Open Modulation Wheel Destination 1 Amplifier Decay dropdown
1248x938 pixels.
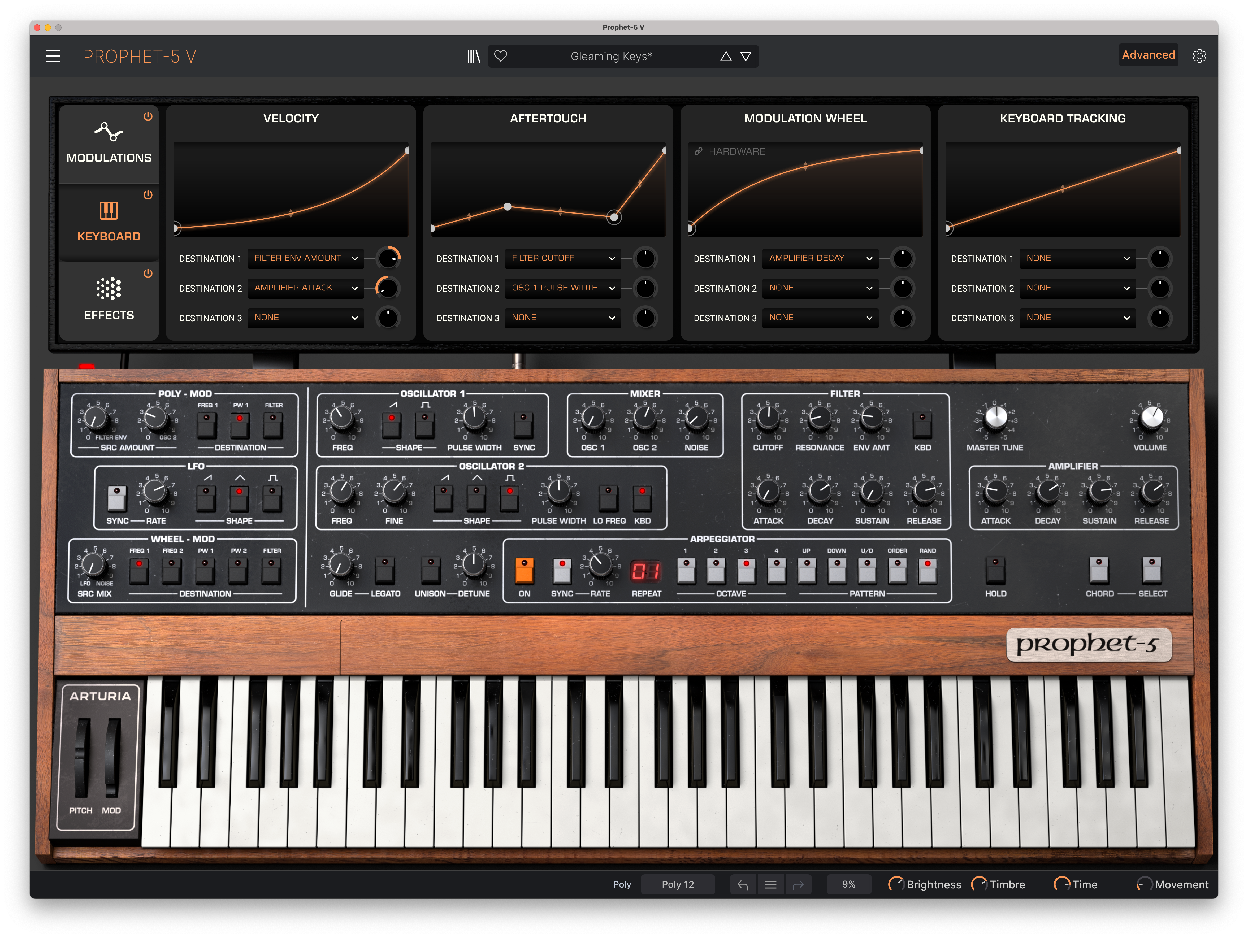[x=820, y=258]
